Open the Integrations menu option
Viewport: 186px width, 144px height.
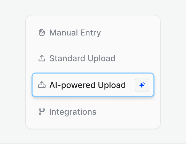coord(93,112)
